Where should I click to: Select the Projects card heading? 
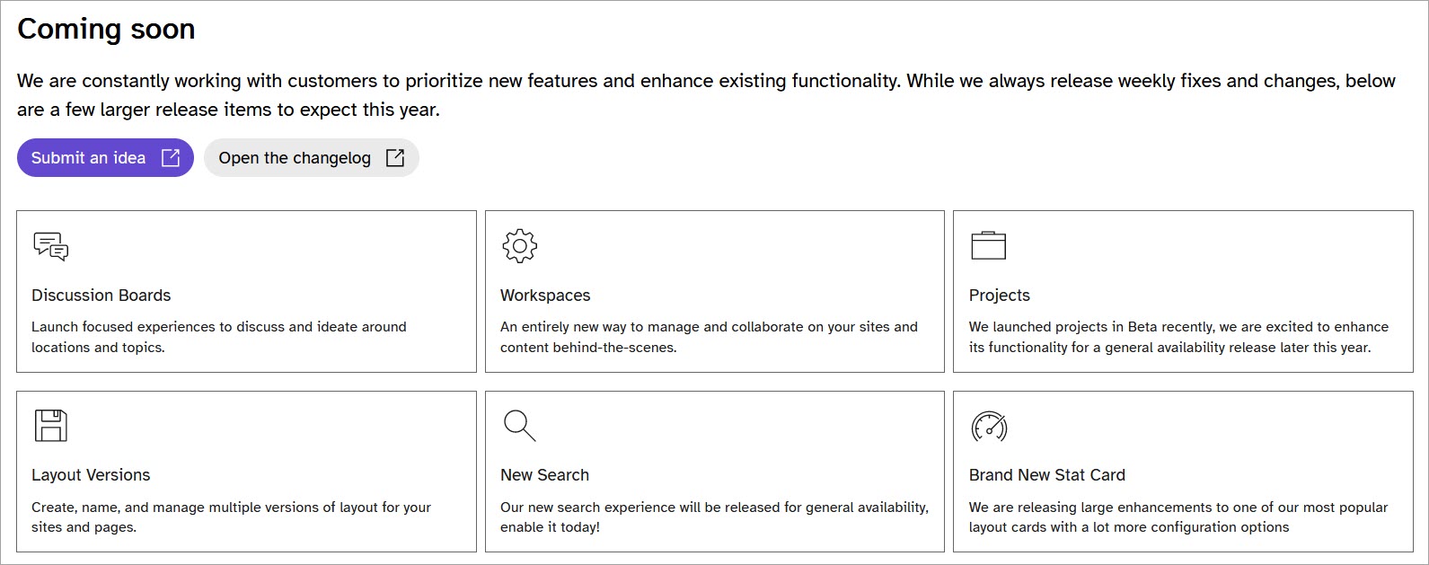(999, 296)
